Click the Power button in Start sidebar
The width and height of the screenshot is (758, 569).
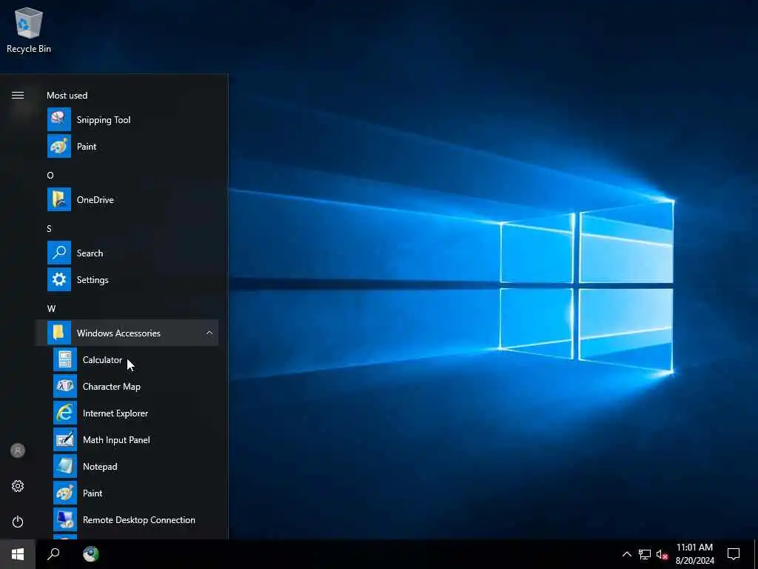tap(18, 522)
